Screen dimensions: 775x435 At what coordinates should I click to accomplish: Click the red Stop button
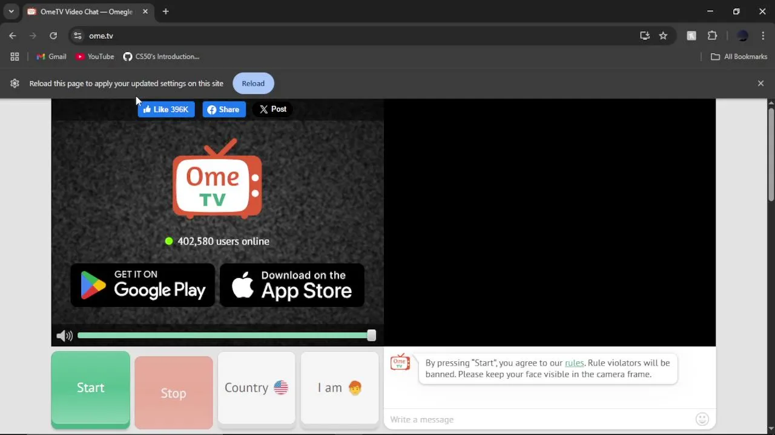click(x=173, y=393)
